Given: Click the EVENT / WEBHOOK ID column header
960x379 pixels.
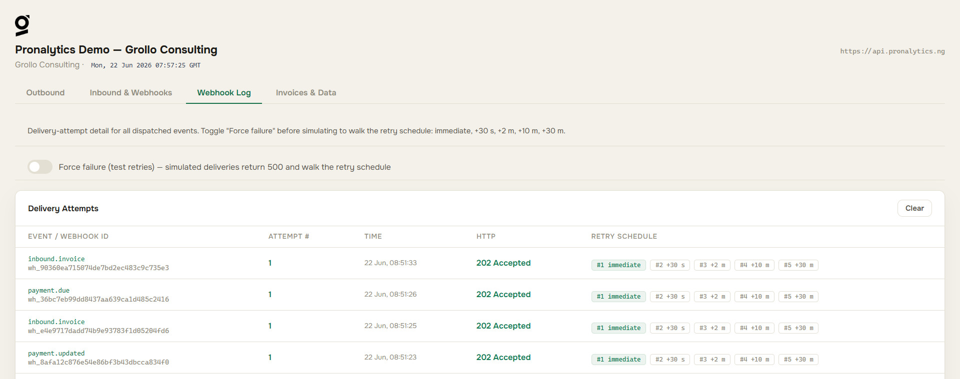Looking at the screenshot, I should pyautogui.click(x=68, y=236).
